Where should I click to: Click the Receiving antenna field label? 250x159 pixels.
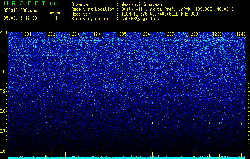[91, 19]
